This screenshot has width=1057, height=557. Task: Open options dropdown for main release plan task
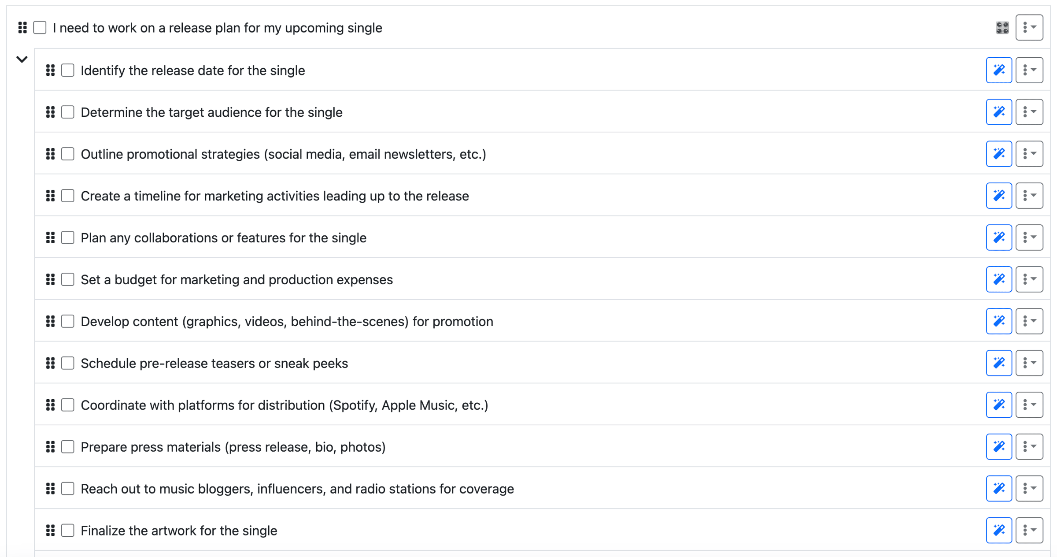(x=1029, y=27)
